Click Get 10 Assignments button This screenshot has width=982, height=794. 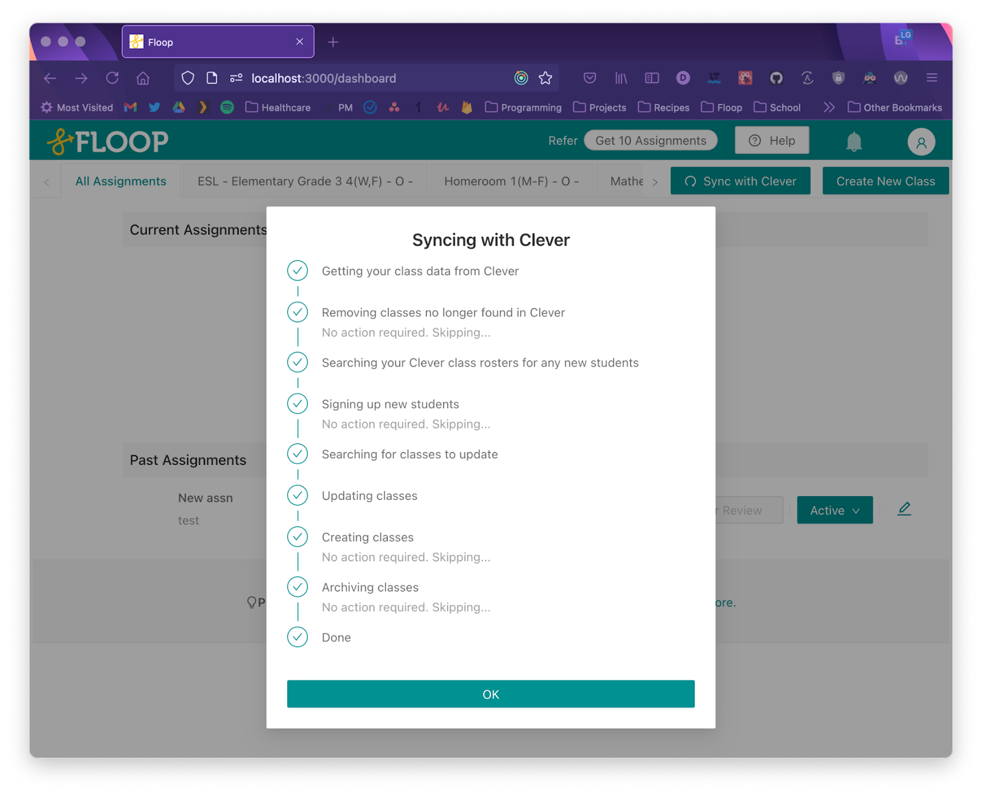tap(651, 141)
